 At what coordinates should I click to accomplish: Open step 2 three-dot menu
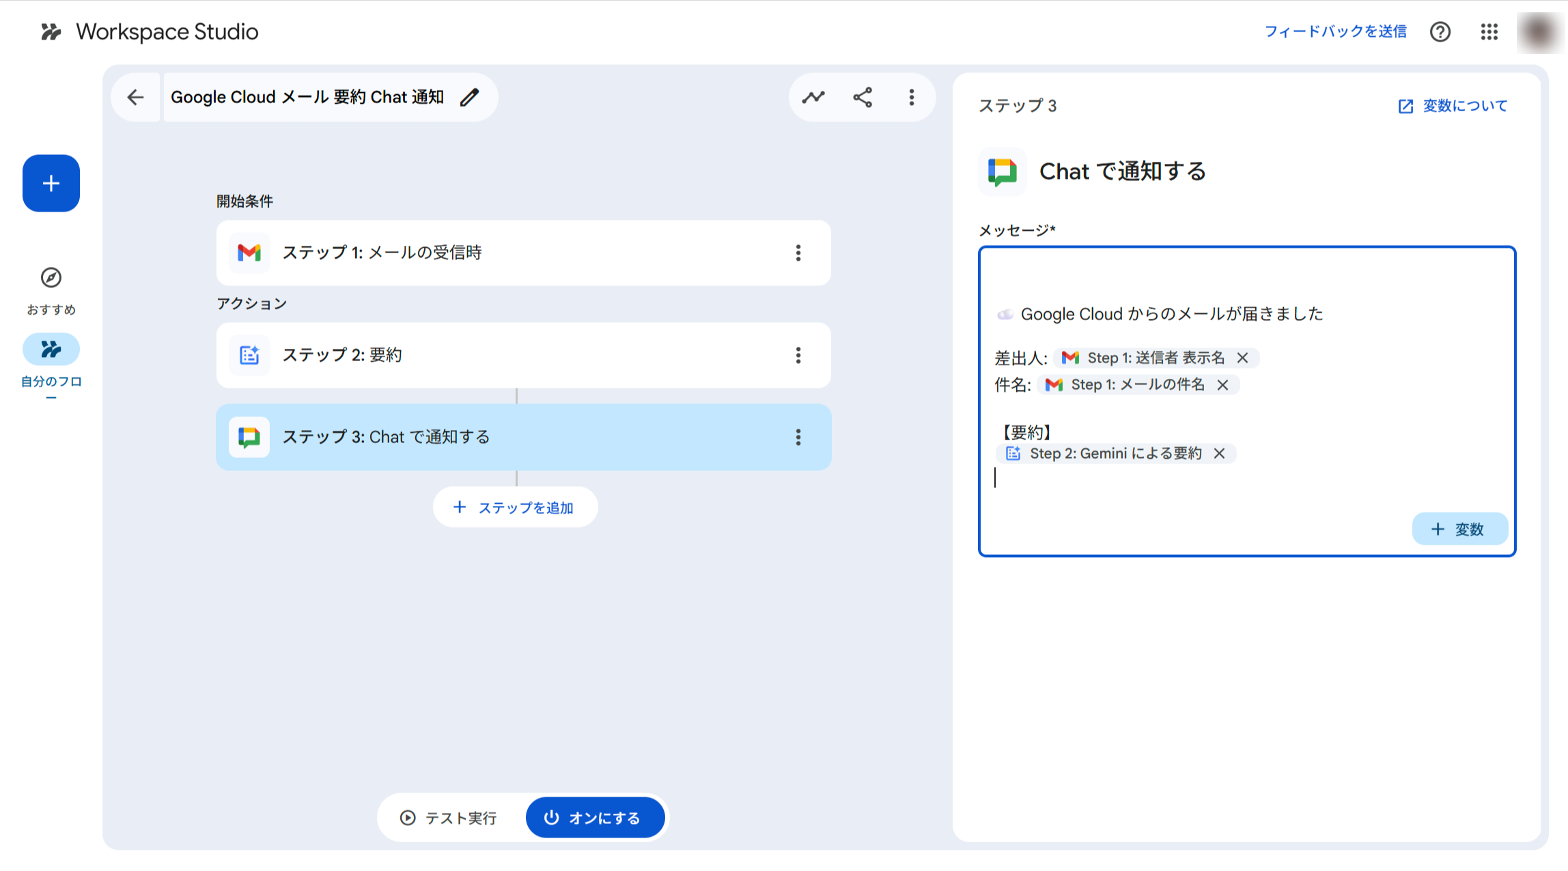tap(798, 355)
